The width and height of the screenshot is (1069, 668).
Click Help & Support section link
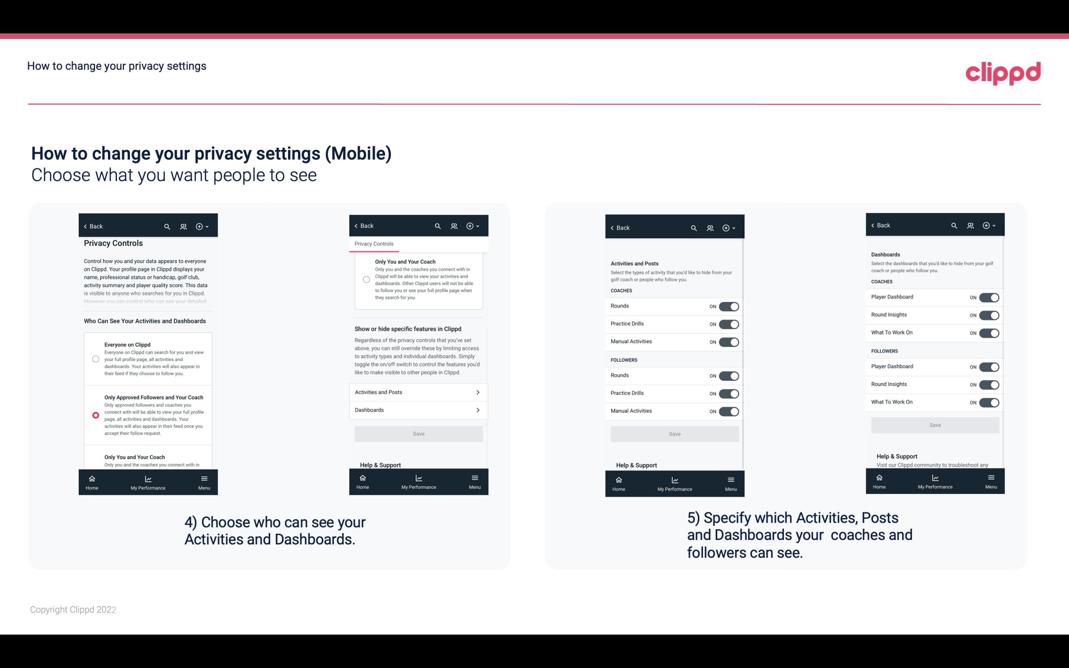click(383, 465)
